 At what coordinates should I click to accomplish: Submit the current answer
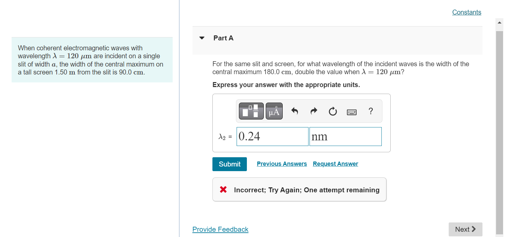click(229, 164)
